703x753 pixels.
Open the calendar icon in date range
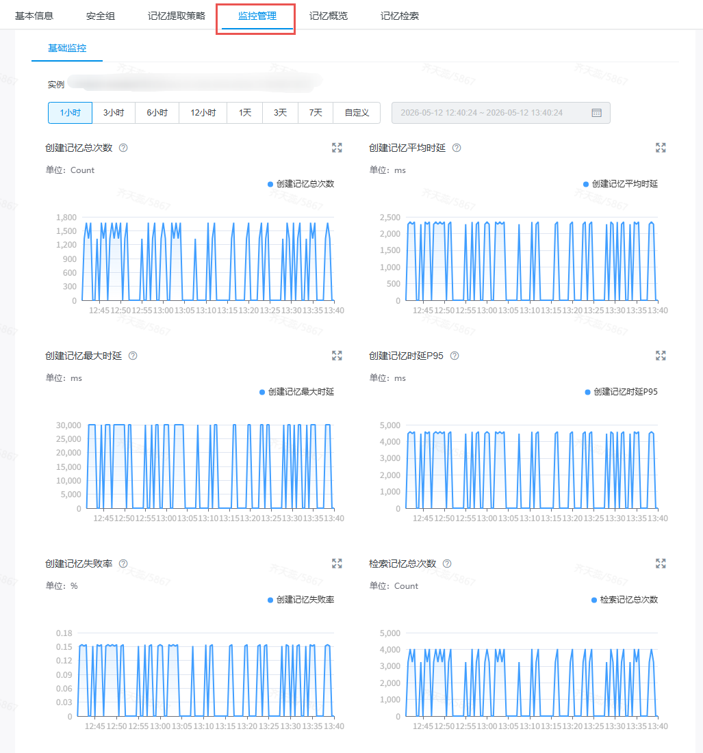596,113
